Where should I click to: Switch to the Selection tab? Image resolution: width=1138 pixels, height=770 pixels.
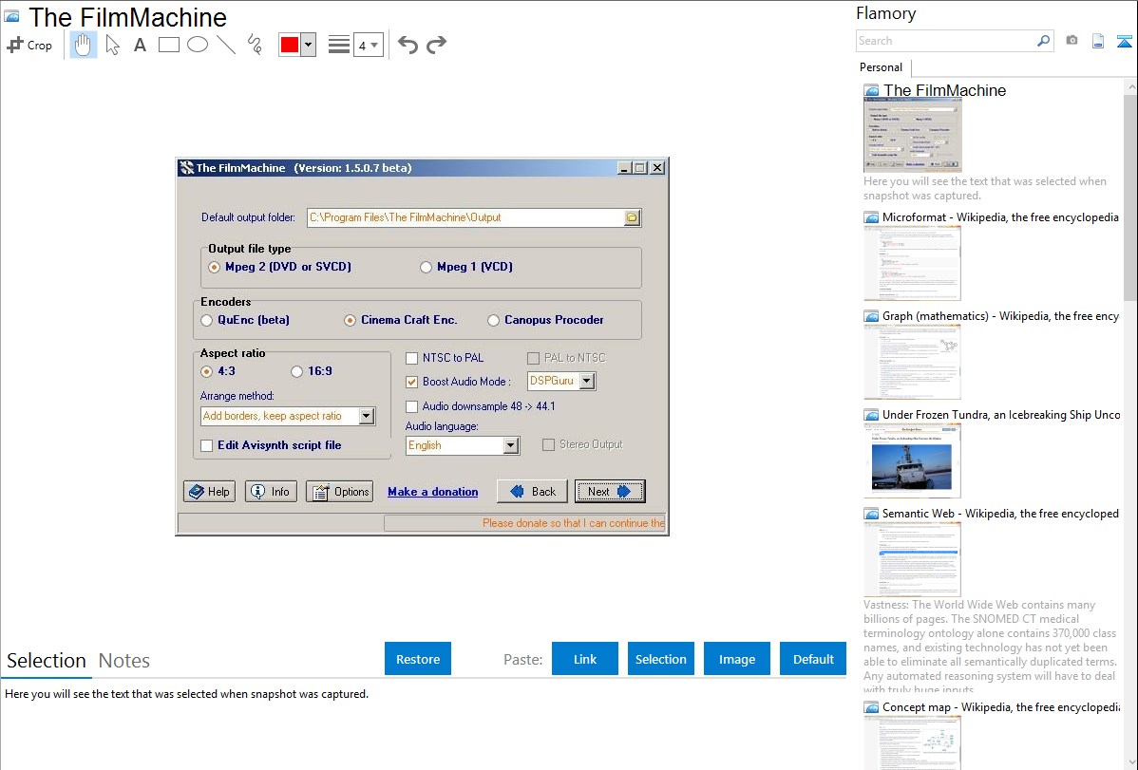(x=47, y=661)
